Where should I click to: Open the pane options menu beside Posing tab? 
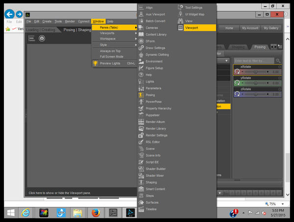[280, 47]
